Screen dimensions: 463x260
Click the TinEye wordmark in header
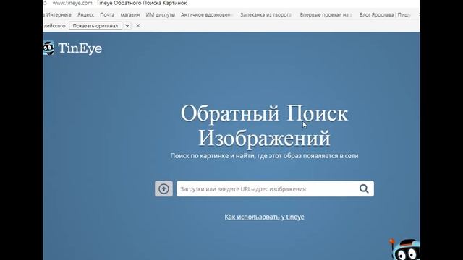click(80, 48)
